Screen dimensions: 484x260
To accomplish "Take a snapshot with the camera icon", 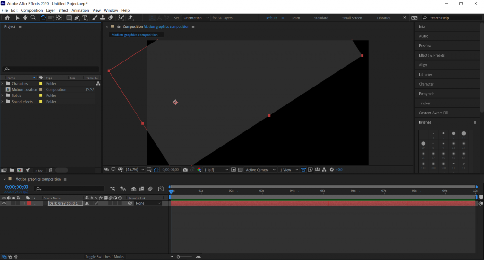I will click(185, 170).
